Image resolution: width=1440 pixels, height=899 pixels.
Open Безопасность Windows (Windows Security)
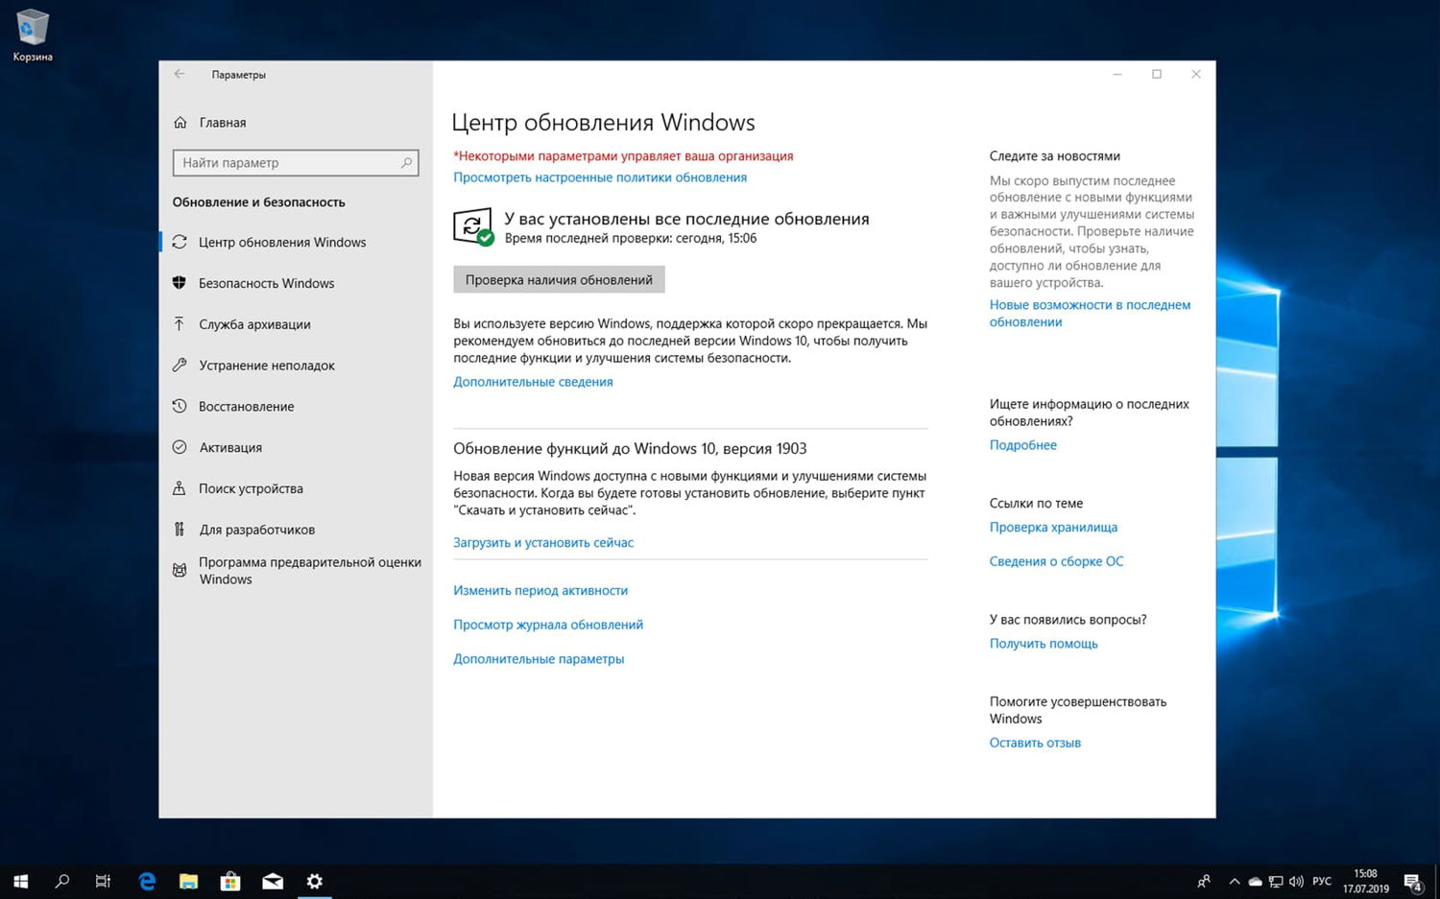[x=266, y=283]
